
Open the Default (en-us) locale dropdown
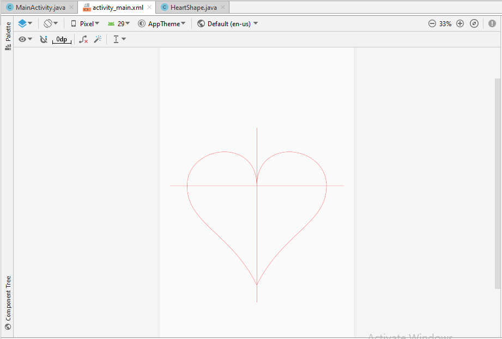(228, 23)
